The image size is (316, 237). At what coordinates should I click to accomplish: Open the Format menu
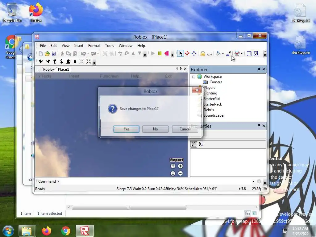click(x=94, y=46)
